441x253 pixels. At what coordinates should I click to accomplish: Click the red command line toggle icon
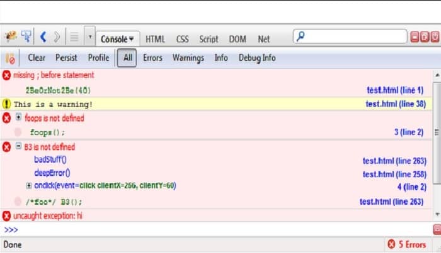(x=436, y=230)
